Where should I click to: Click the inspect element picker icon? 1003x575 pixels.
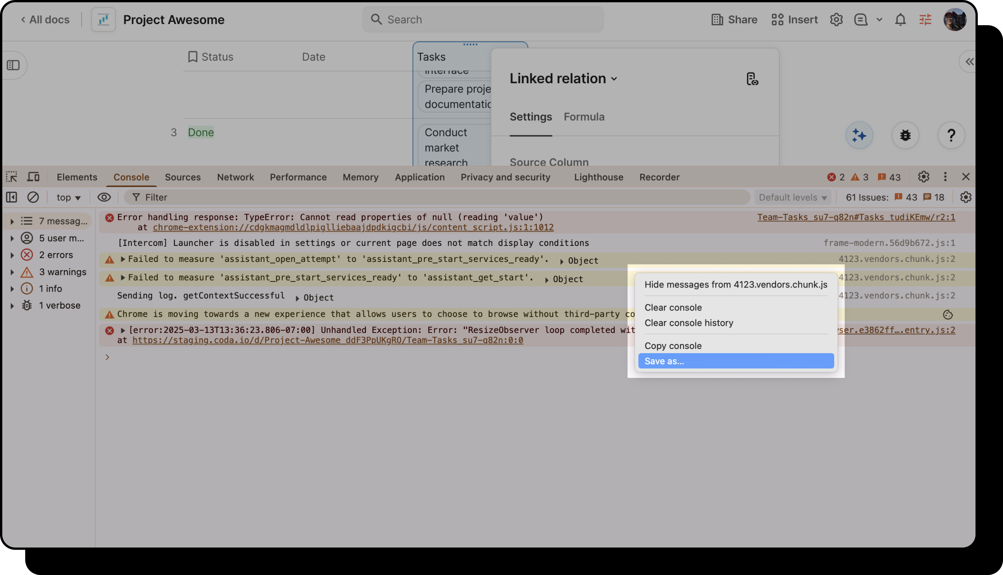11,177
